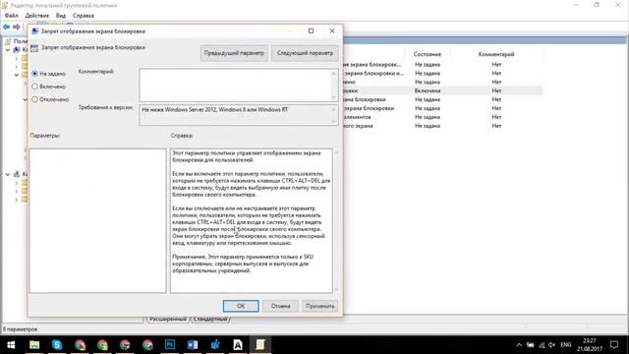Open the Windows Start menu
The height and width of the screenshot is (354, 629).
[x=11, y=345]
